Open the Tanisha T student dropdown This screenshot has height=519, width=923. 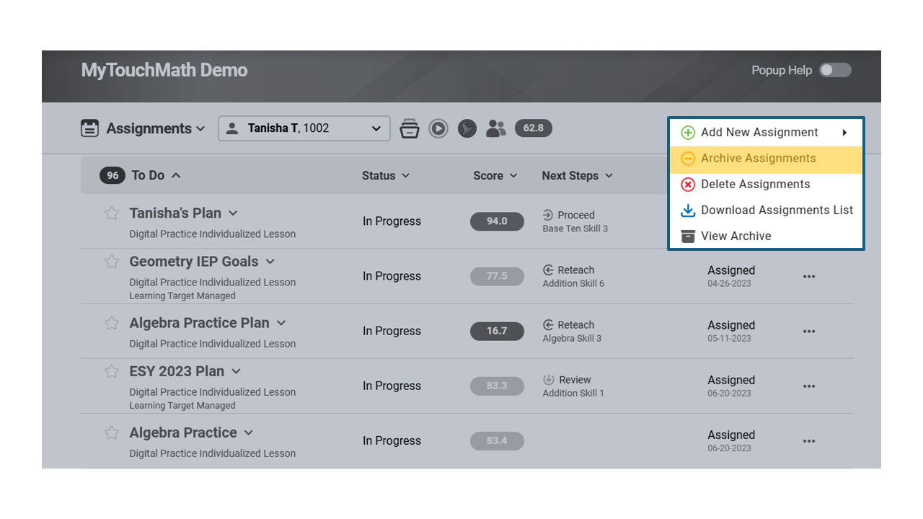click(304, 128)
